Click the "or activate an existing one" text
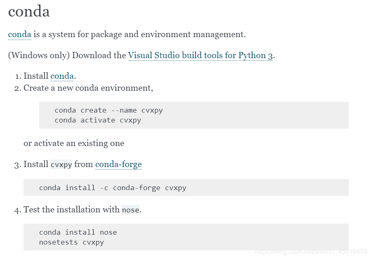Image resolution: width=371 pixels, height=259 pixels. click(x=74, y=143)
